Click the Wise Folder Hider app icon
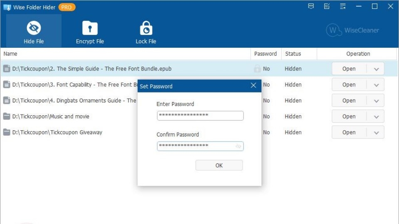399x224 pixels. click(x=7, y=7)
